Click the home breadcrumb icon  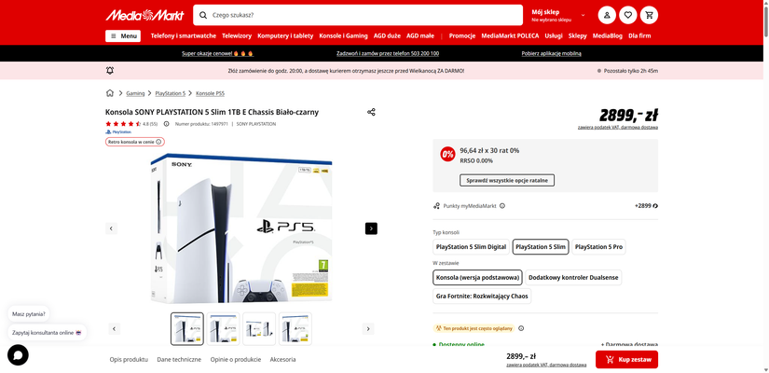click(110, 92)
